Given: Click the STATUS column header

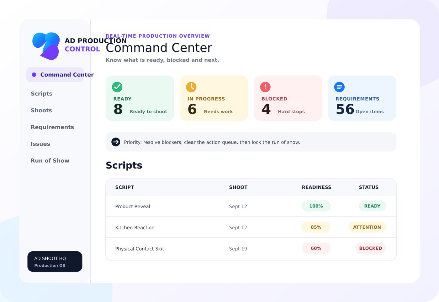Looking at the screenshot, I should 369,187.
